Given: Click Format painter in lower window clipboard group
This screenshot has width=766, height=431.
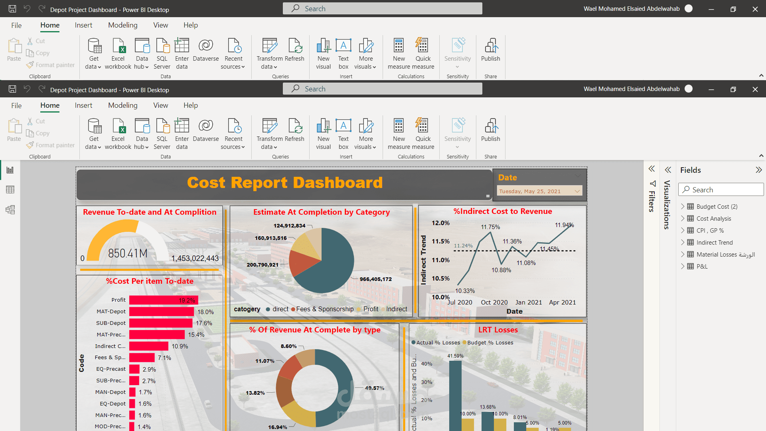Looking at the screenshot, I should point(51,145).
